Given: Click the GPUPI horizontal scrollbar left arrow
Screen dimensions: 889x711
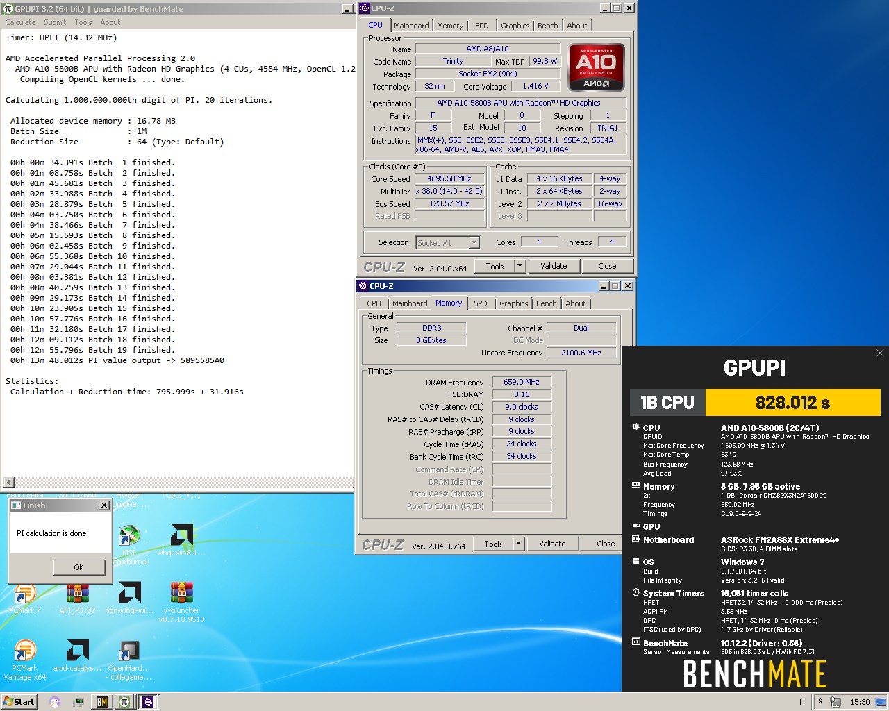Looking at the screenshot, I should click(9, 482).
